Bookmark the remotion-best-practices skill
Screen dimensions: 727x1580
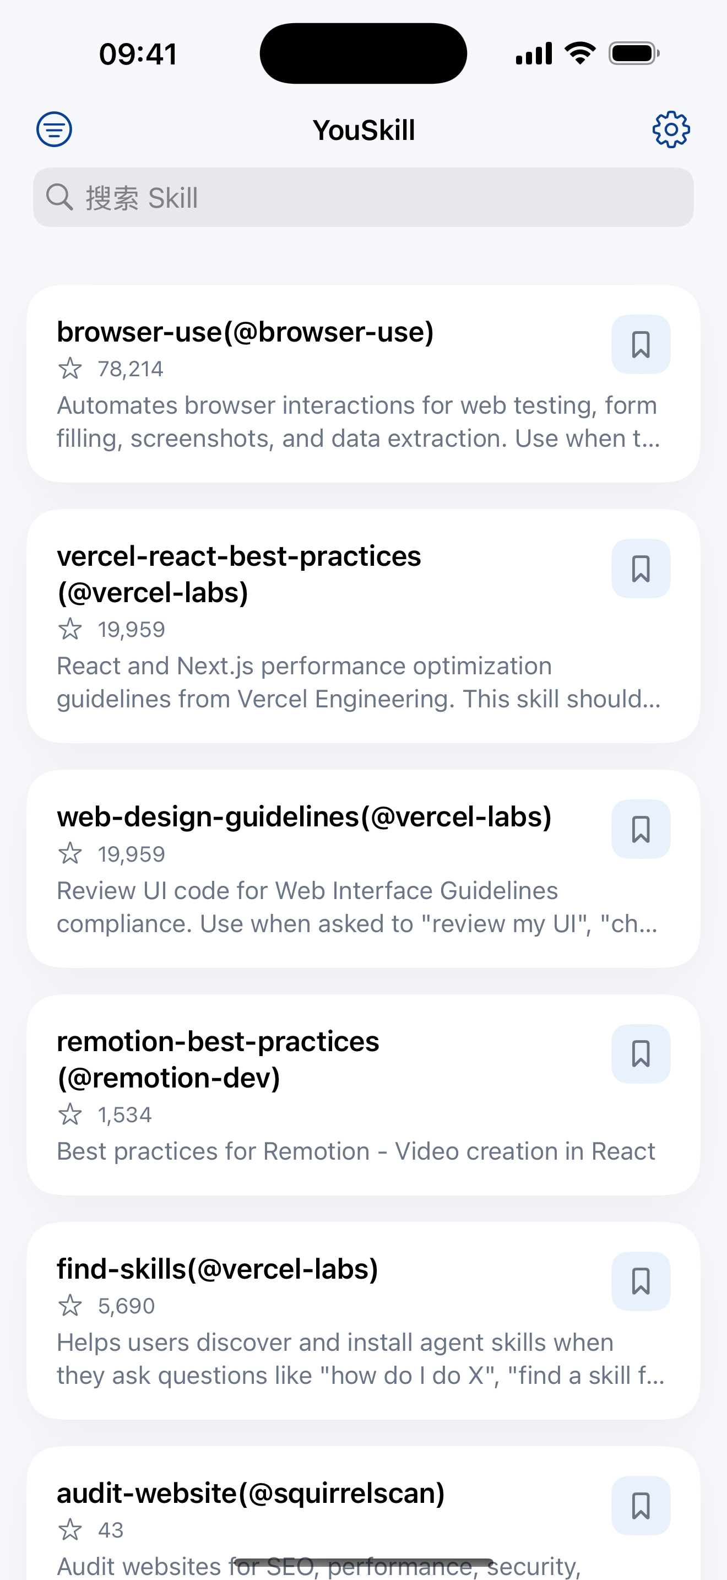(641, 1053)
